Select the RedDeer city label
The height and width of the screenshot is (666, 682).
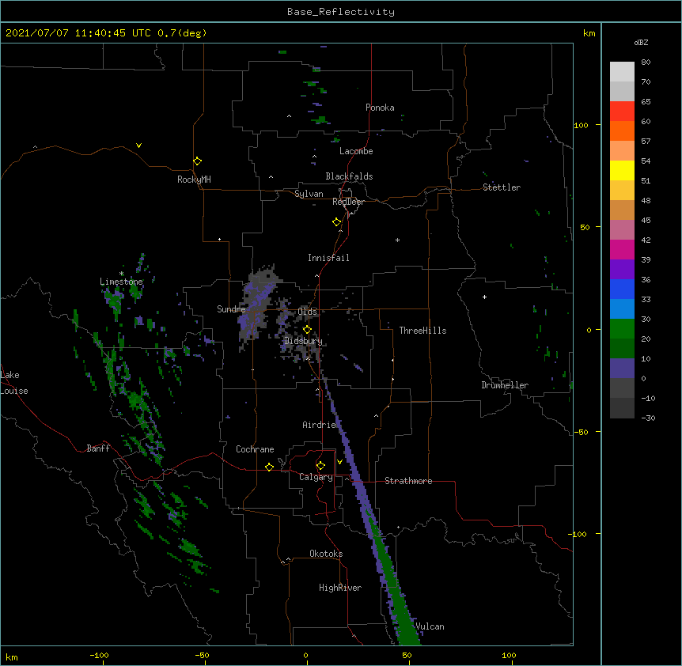[348, 202]
